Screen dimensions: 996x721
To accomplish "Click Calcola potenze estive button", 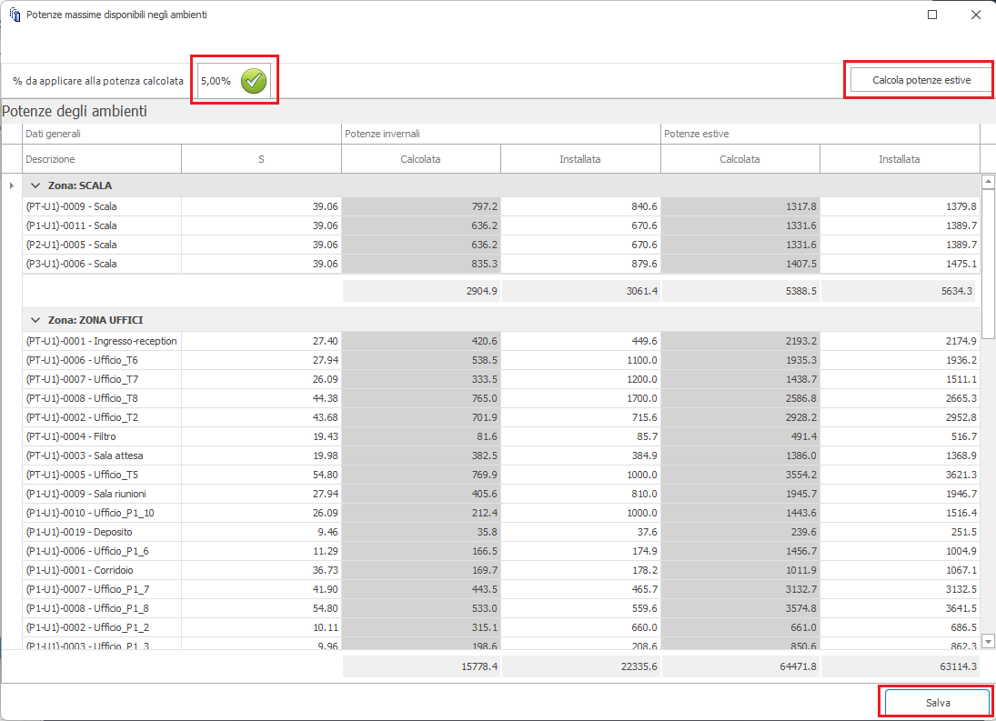I will 921,80.
